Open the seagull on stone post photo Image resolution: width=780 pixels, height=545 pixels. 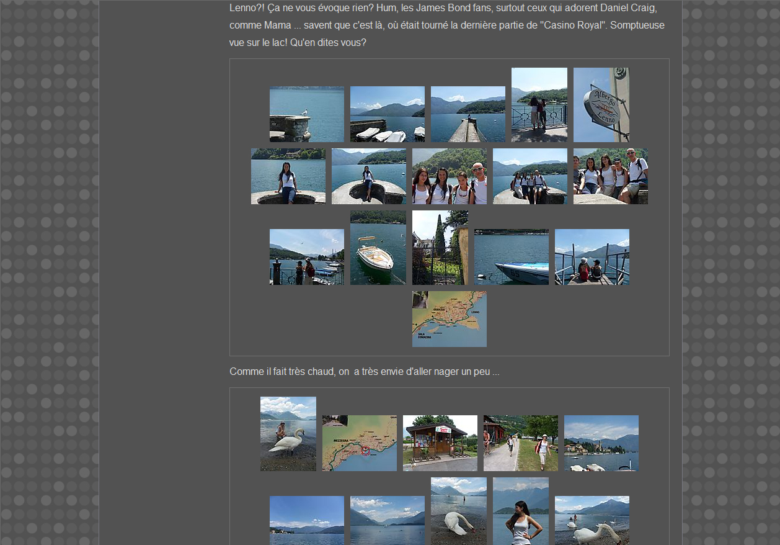[x=306, y=114]
